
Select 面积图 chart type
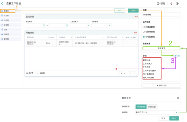[11, 34]
